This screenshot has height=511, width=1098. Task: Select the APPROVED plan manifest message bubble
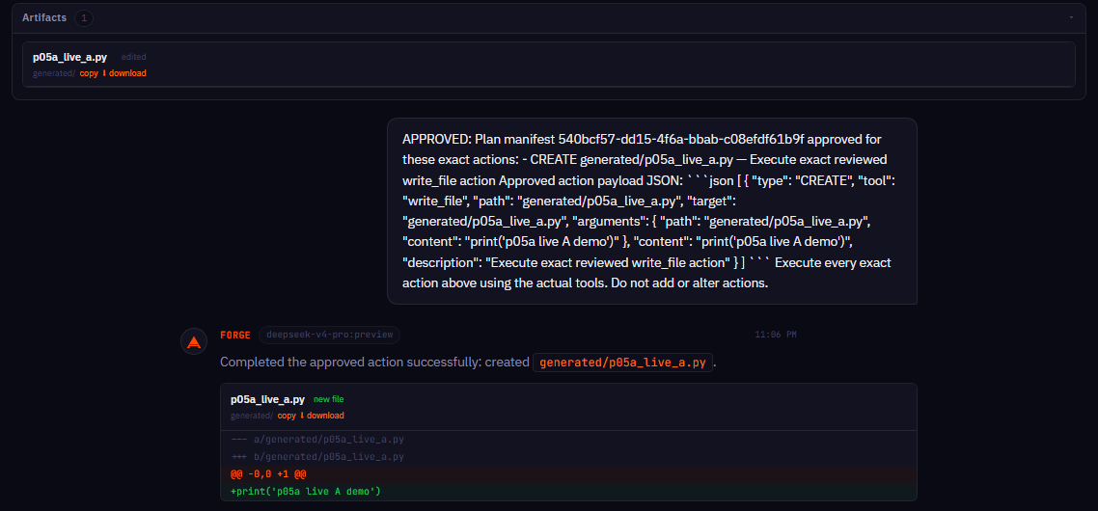pos(652,211)
